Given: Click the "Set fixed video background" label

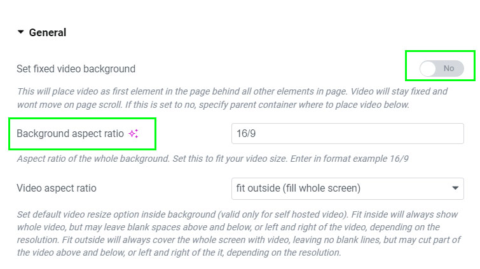Looking at the screenshot, I should pos(76,69).
